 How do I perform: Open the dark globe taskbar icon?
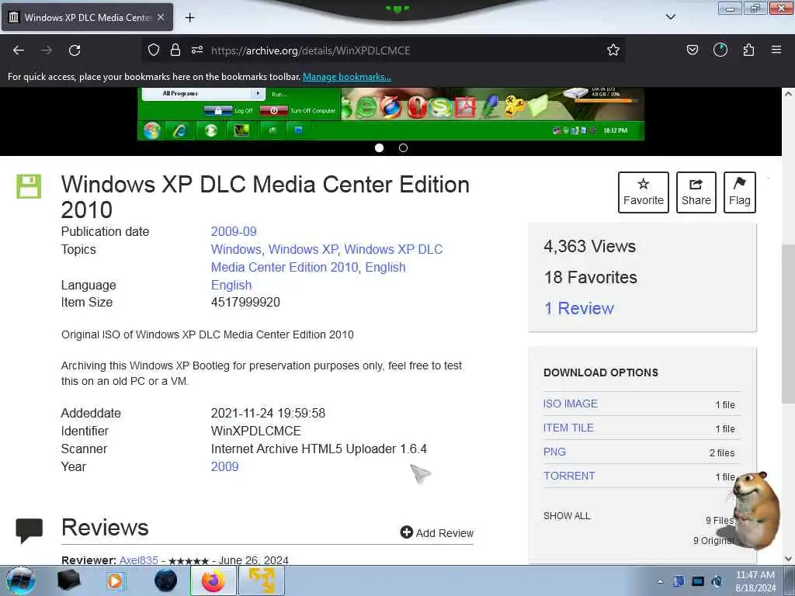[x=165, y=580]
